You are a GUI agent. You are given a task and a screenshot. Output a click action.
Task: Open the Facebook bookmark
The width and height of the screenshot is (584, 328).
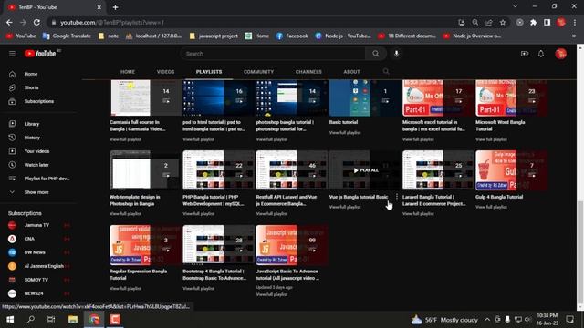(292, 36)
